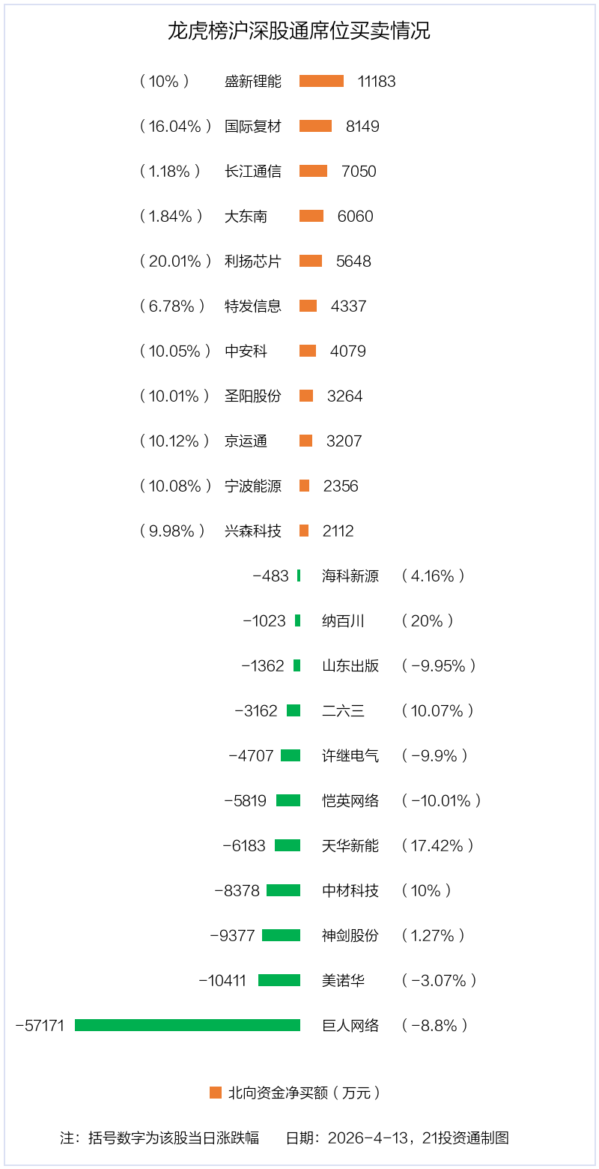Select the 长江通信 stock name
Screen dimensions: 599x1169
click(x=253, y=171)
